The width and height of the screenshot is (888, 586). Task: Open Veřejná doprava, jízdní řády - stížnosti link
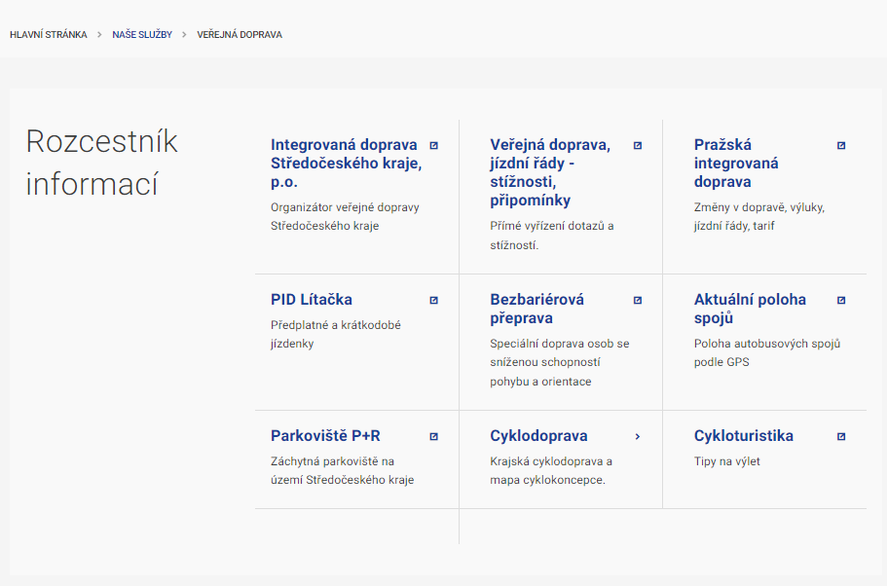pyautogui.click(x=550, y=172)
